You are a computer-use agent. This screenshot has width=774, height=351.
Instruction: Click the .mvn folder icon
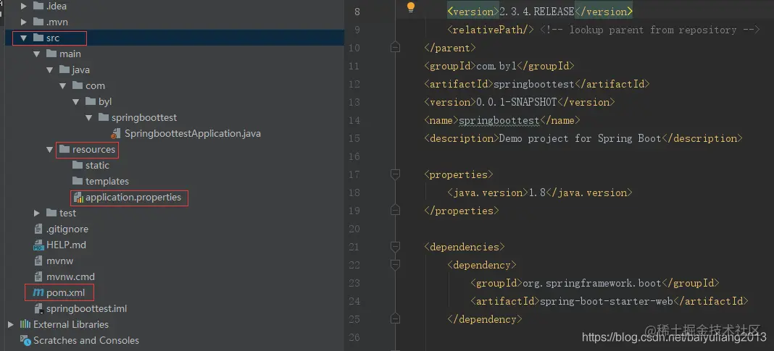coord(38,22)
